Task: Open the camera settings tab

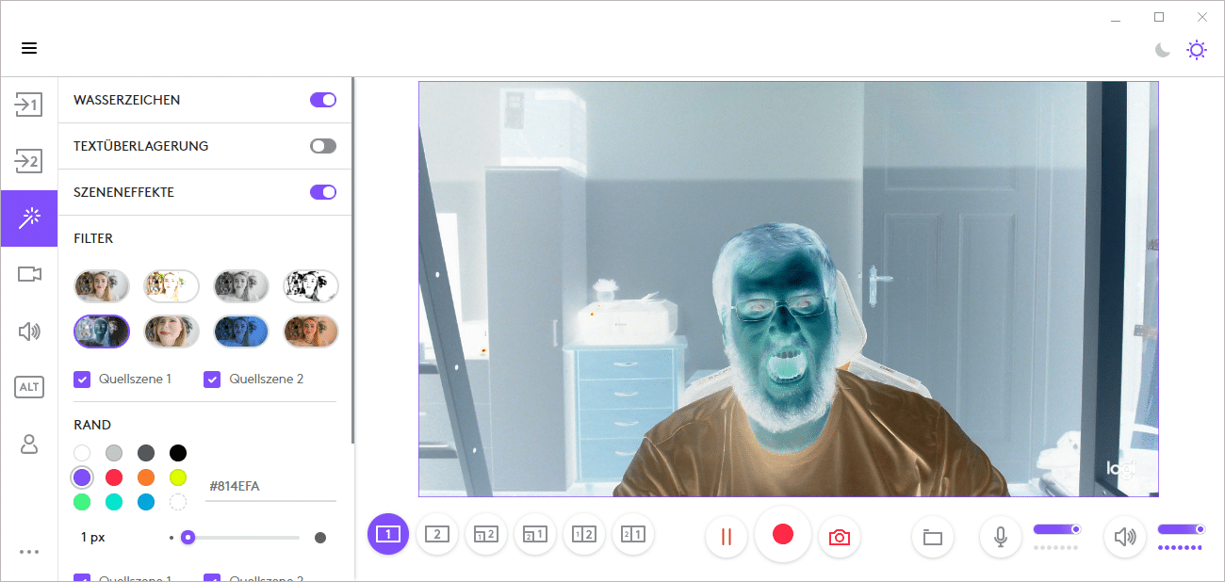Action: tap(29, 274)
